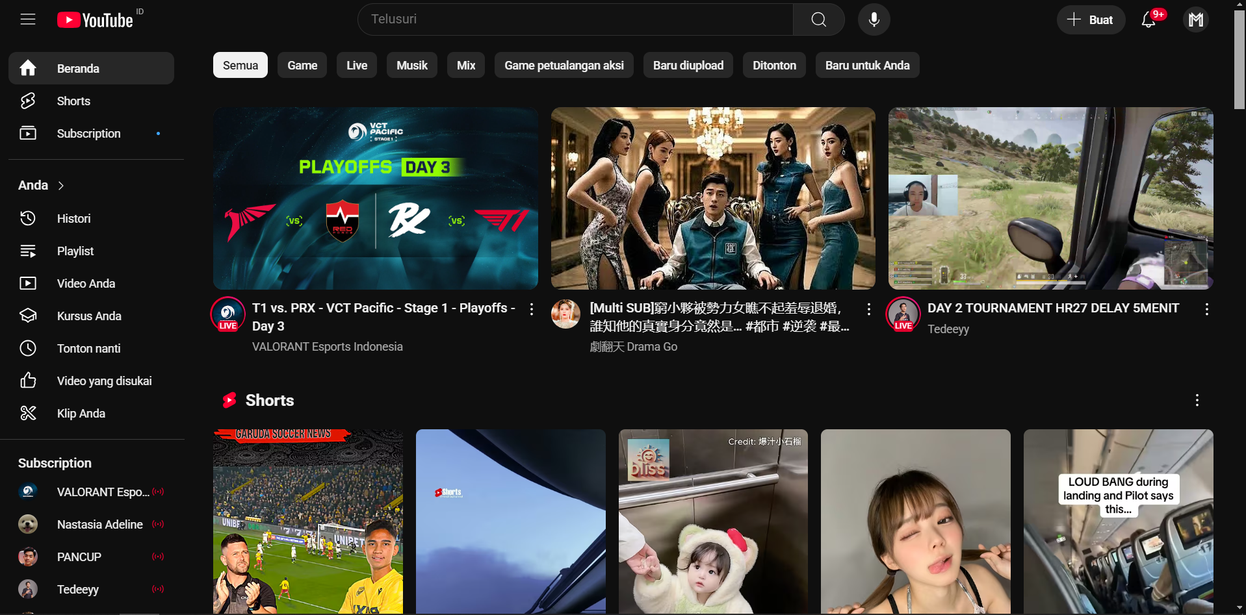
Task: Click the VALORANT Espo subscription avatar
Action: [x=28, y=492]
